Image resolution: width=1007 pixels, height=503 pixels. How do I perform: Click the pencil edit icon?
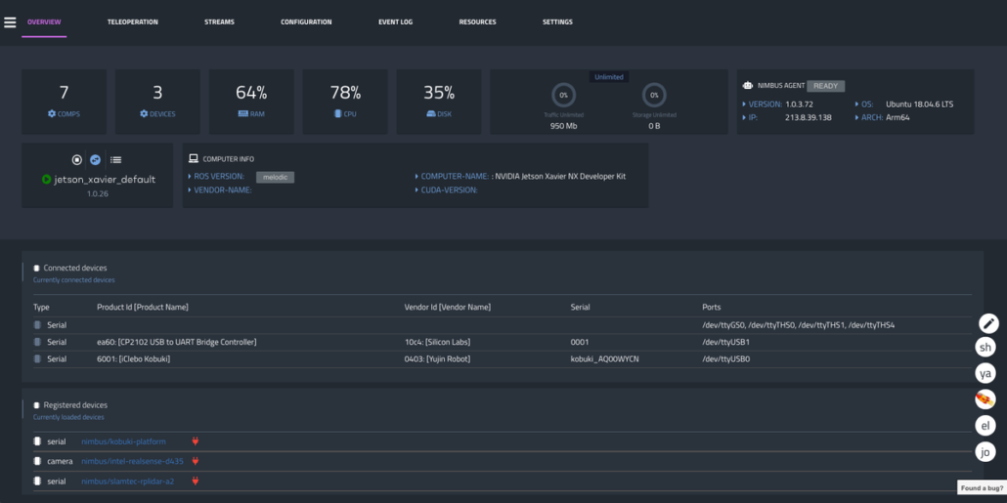(x=988, y=323)
